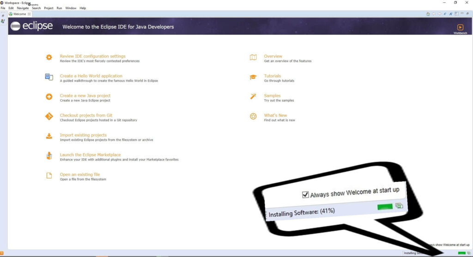
Task: Open the Navigate menu
Action: [x=23, y=8]
